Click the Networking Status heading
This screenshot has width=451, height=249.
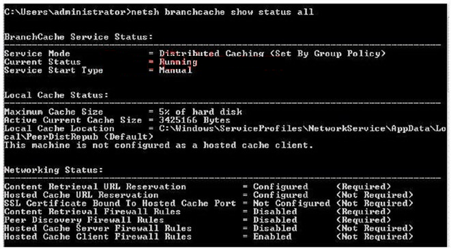click(x=53, y=170)
